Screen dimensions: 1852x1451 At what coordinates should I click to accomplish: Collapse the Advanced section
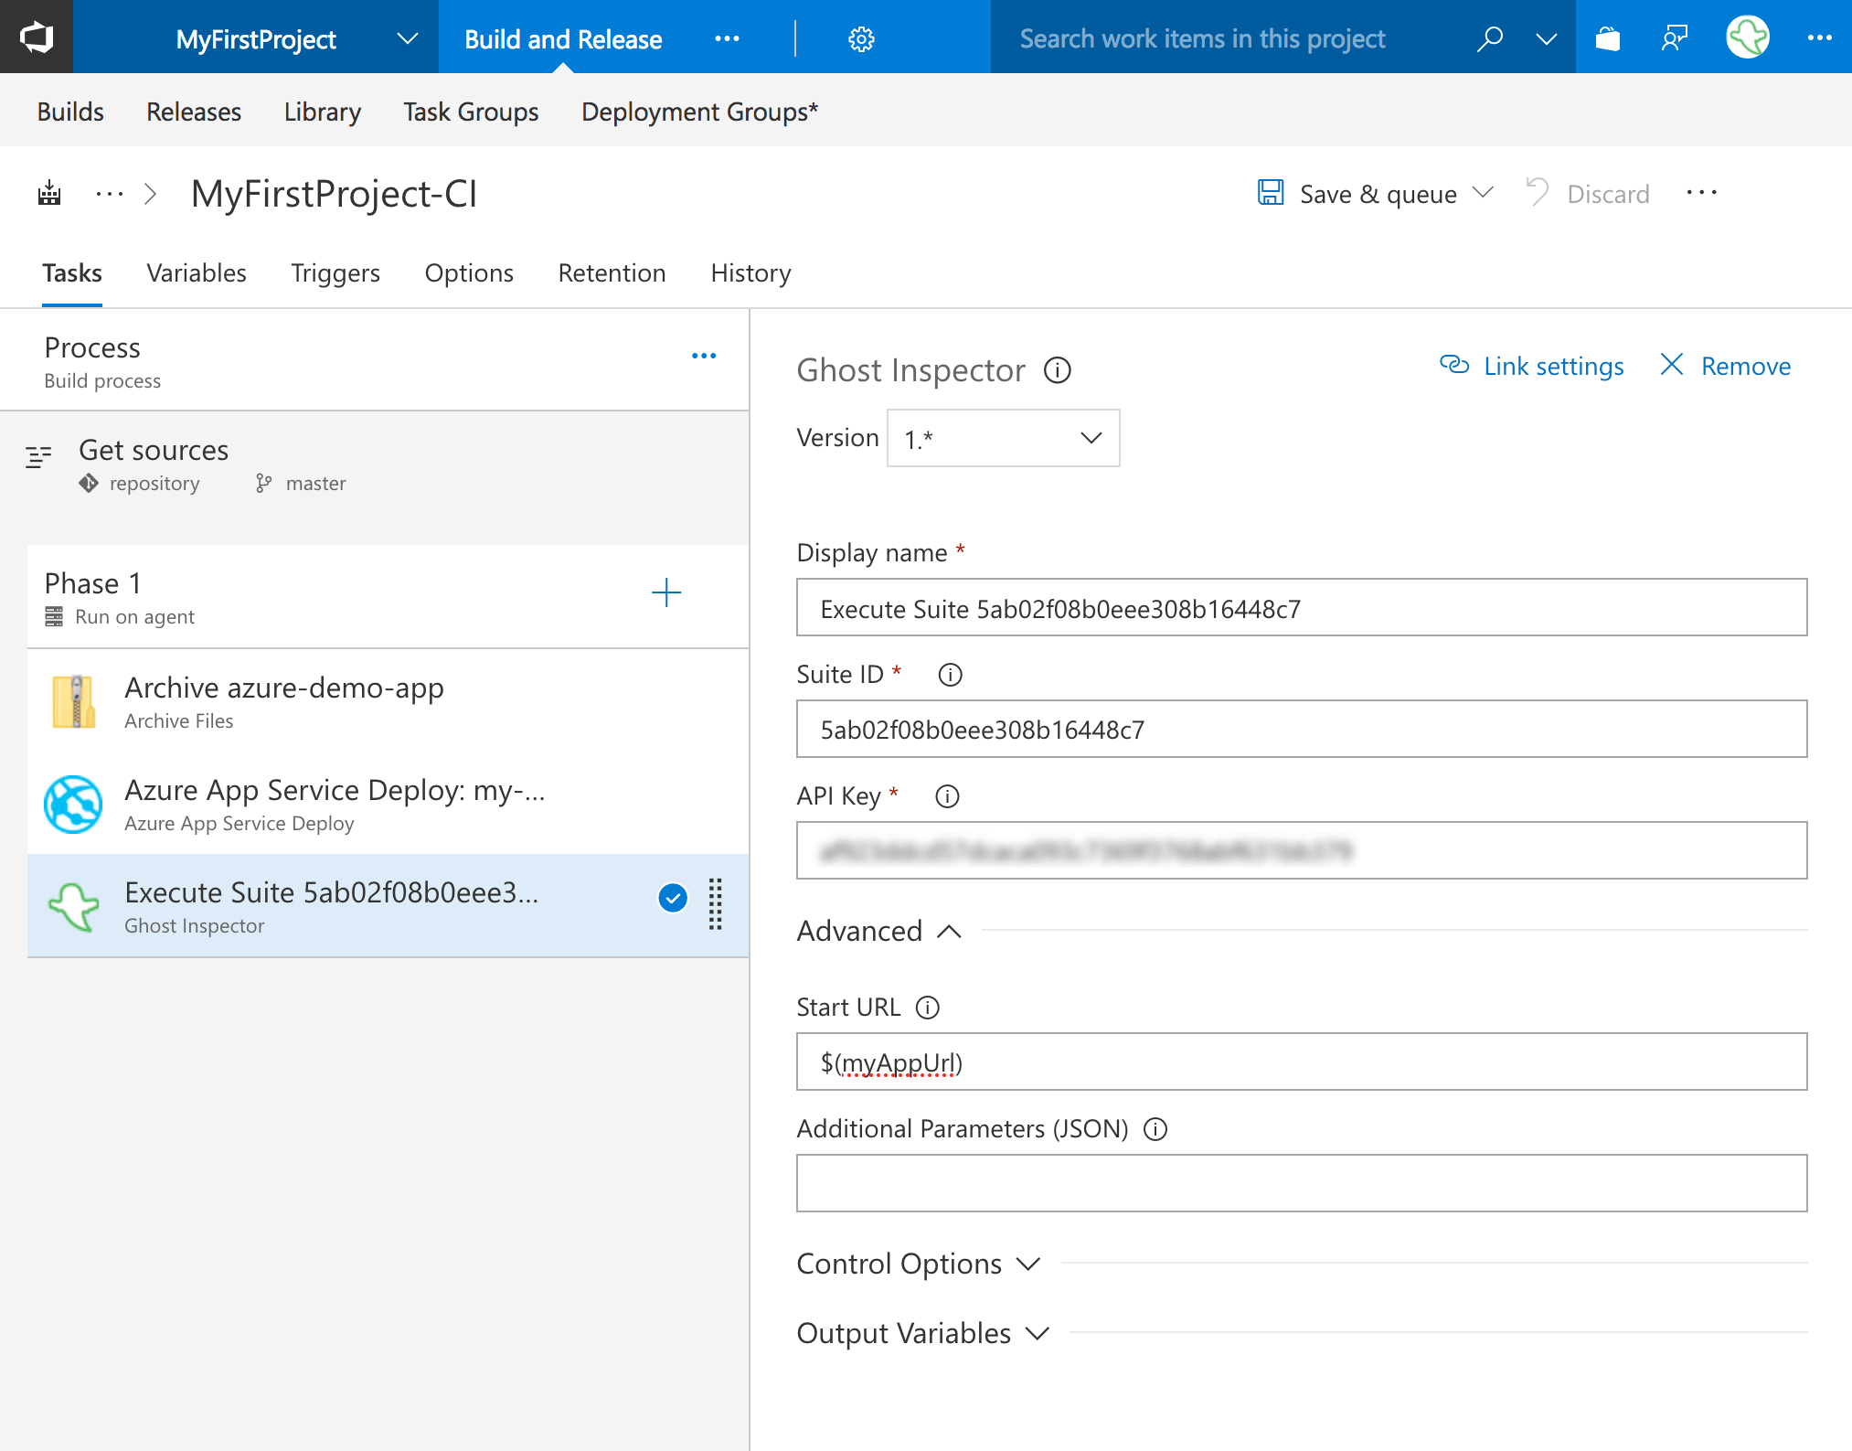click(879, 931)
